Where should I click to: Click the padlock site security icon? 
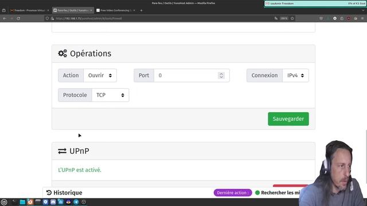click(x=52, y=18)
